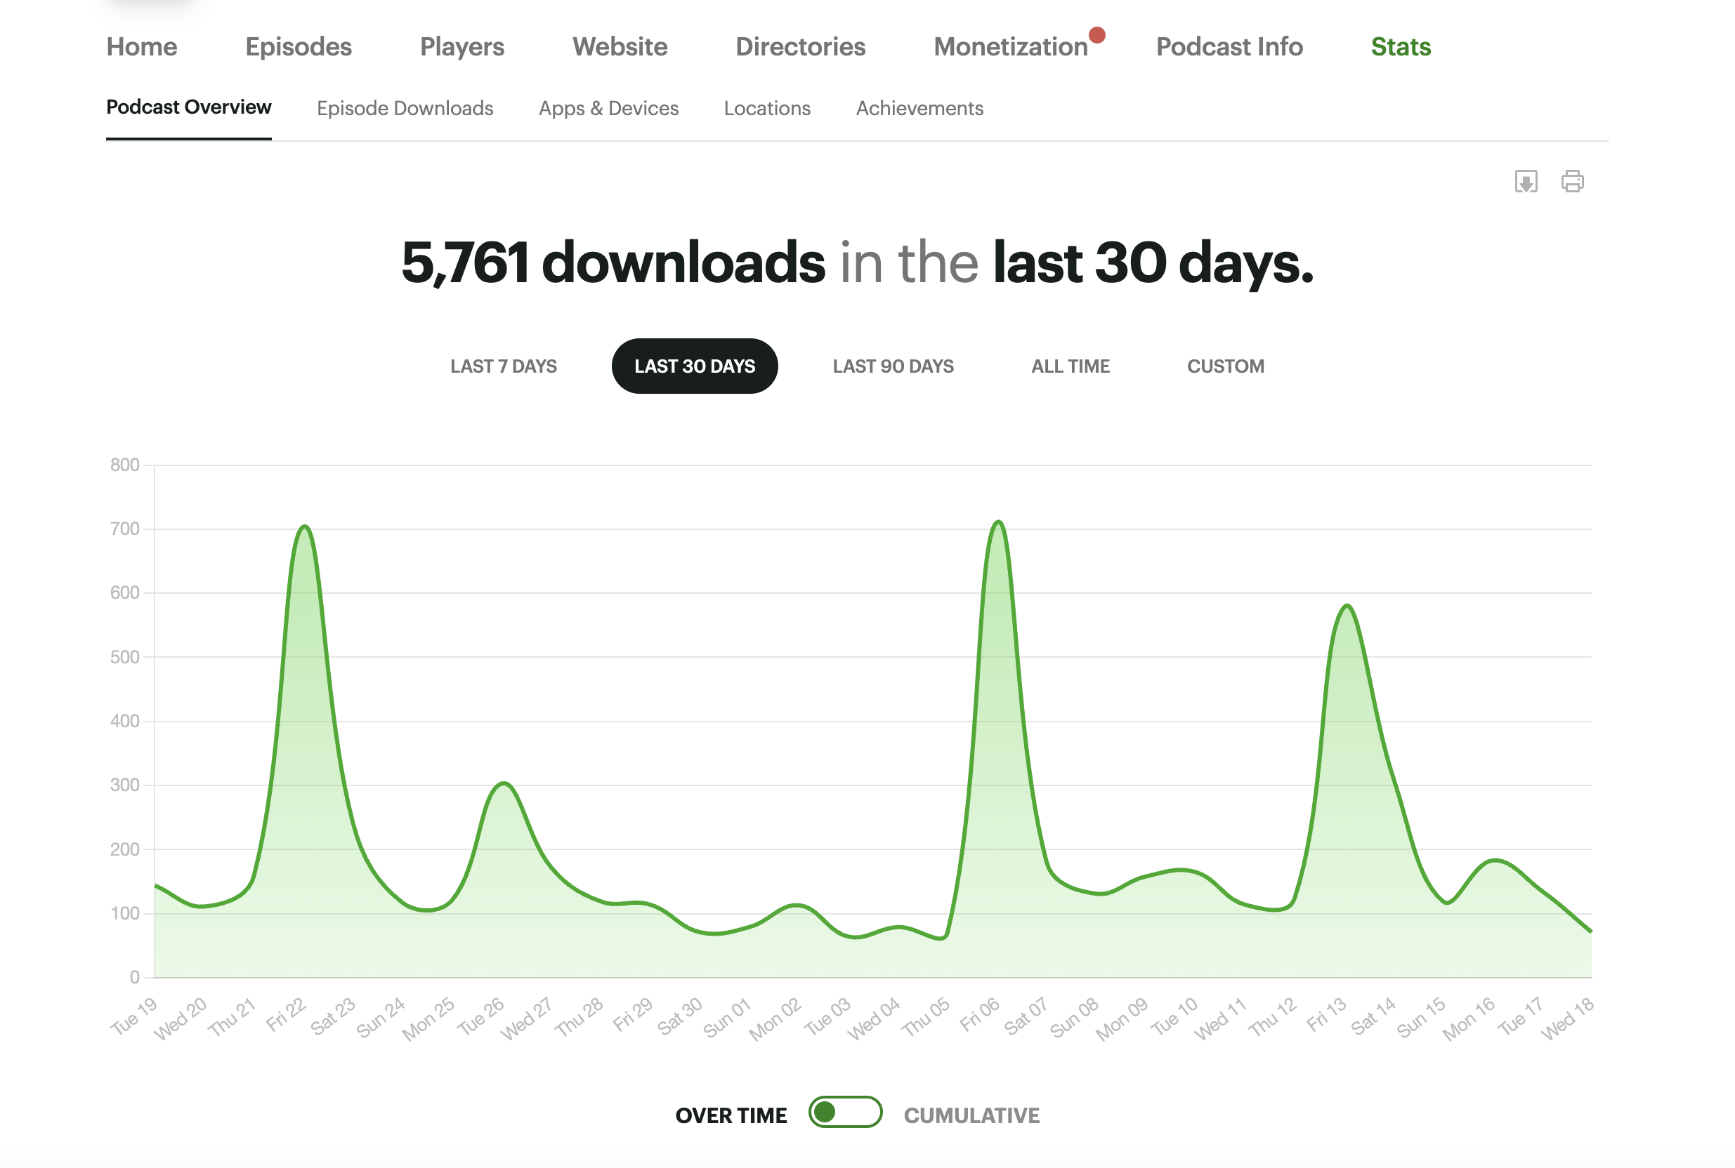Switch to Episode Downloads sub-tab
The height and width of the screenshot is (1168, 1735).
405,109
